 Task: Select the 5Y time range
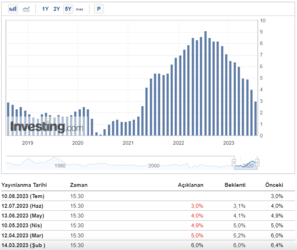[x=68, y=9]
